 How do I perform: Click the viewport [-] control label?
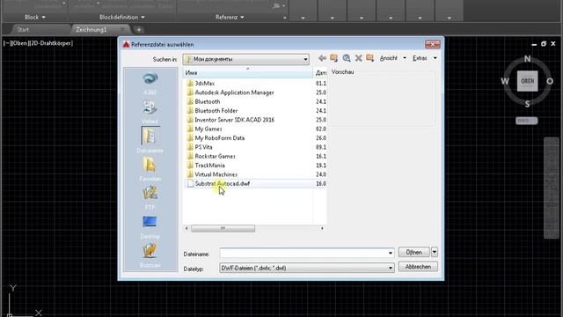(x=6, y=43)
